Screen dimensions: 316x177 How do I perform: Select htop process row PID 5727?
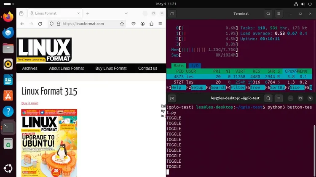click(239, 82)
